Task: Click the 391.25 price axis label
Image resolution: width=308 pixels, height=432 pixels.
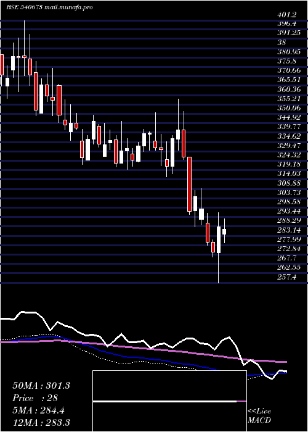Action: point(289,33)
